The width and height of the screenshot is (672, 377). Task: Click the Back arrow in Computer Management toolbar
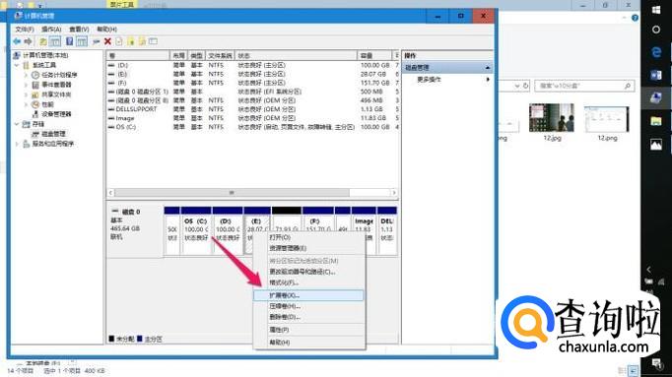(17, 41)
